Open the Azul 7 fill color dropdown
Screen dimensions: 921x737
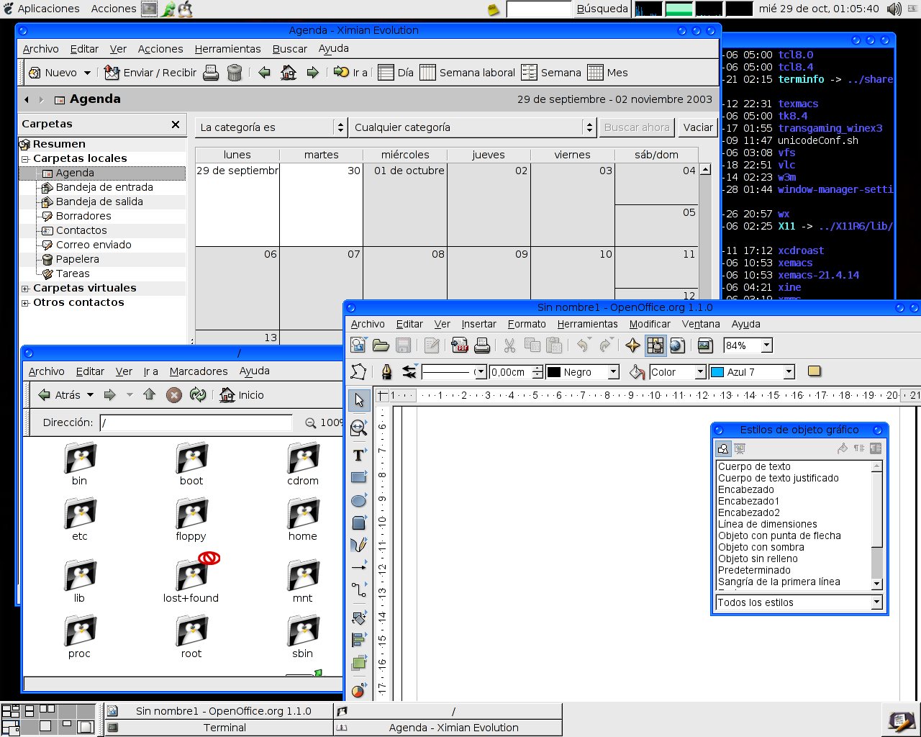tap(789, 372)
